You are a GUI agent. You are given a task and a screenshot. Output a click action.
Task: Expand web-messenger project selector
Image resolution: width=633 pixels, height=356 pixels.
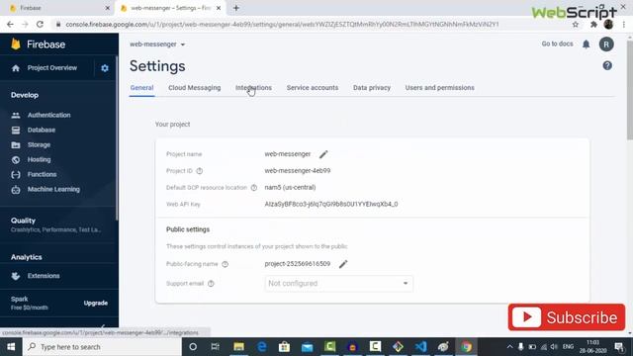[157, 44]
